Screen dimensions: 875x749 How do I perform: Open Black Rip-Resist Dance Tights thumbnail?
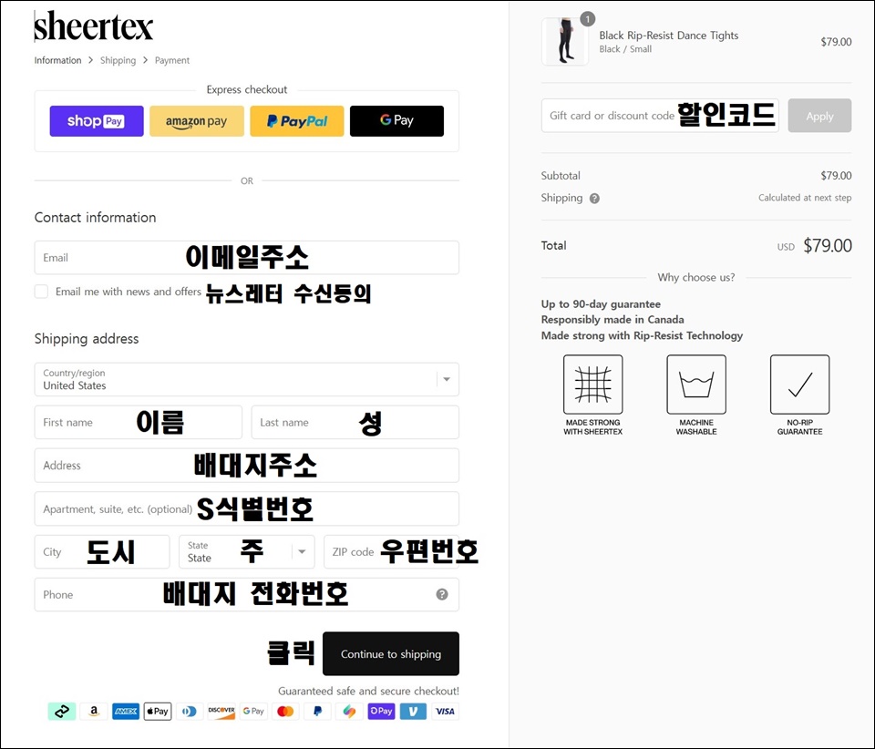pyautogui.click(x=565, y=41)
